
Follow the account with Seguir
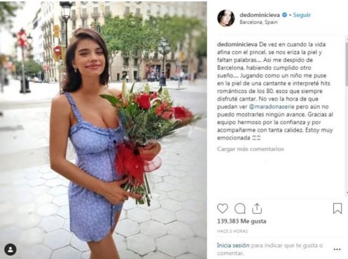point(302,15)
